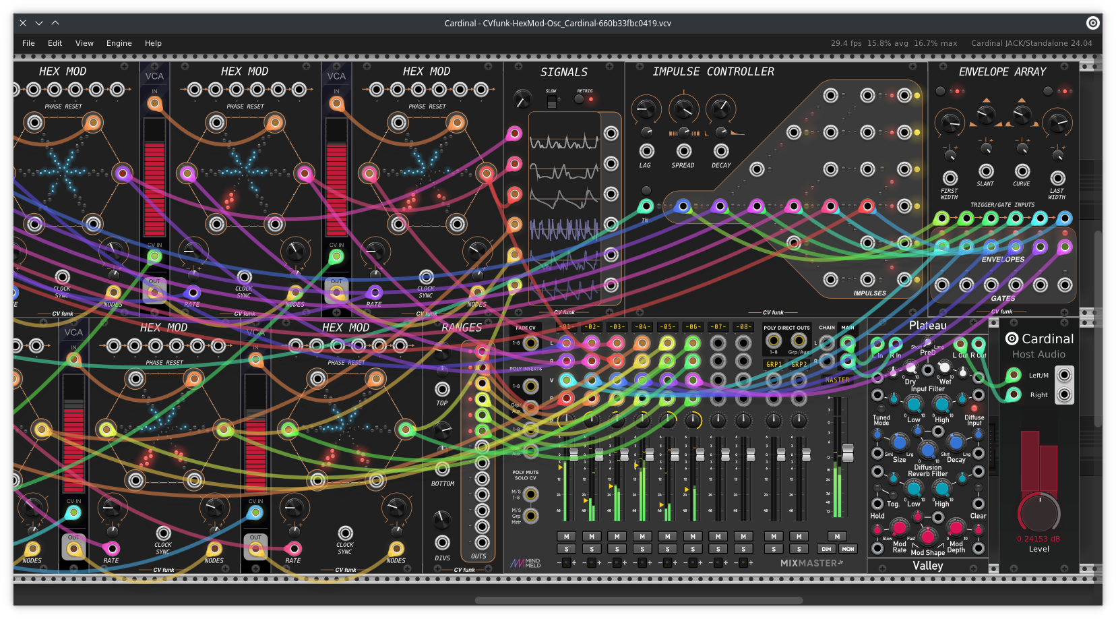1116x619 pixels.
Task: Click the Plateau Mod Shape knob
Action: click(x=927, y=536)
